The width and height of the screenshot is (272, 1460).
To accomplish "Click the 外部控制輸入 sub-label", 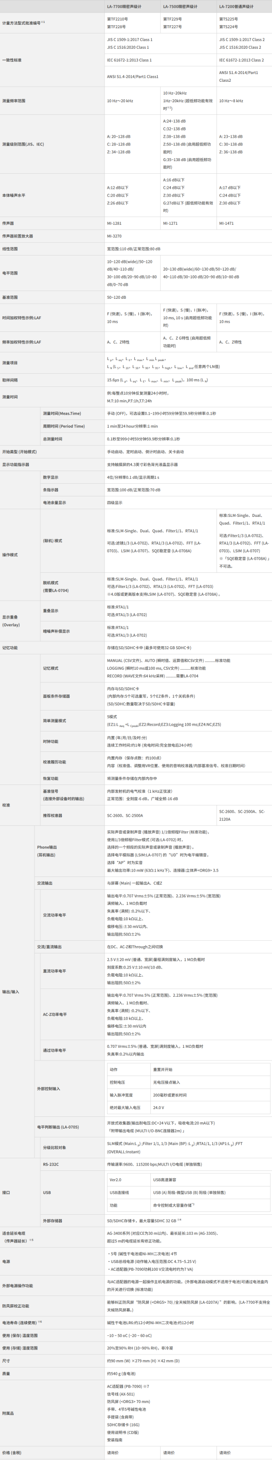I will (49, 1089).
